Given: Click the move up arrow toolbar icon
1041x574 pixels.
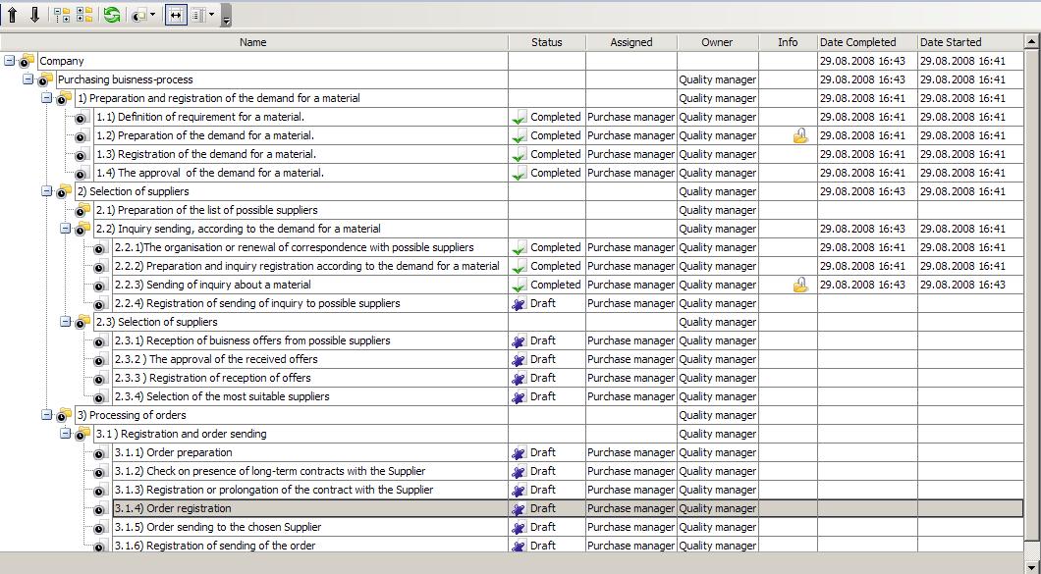Looking at the screenshot, I should (x=12, y=15).
